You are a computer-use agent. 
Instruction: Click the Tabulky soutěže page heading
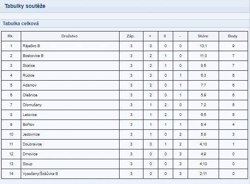(25, 6)
